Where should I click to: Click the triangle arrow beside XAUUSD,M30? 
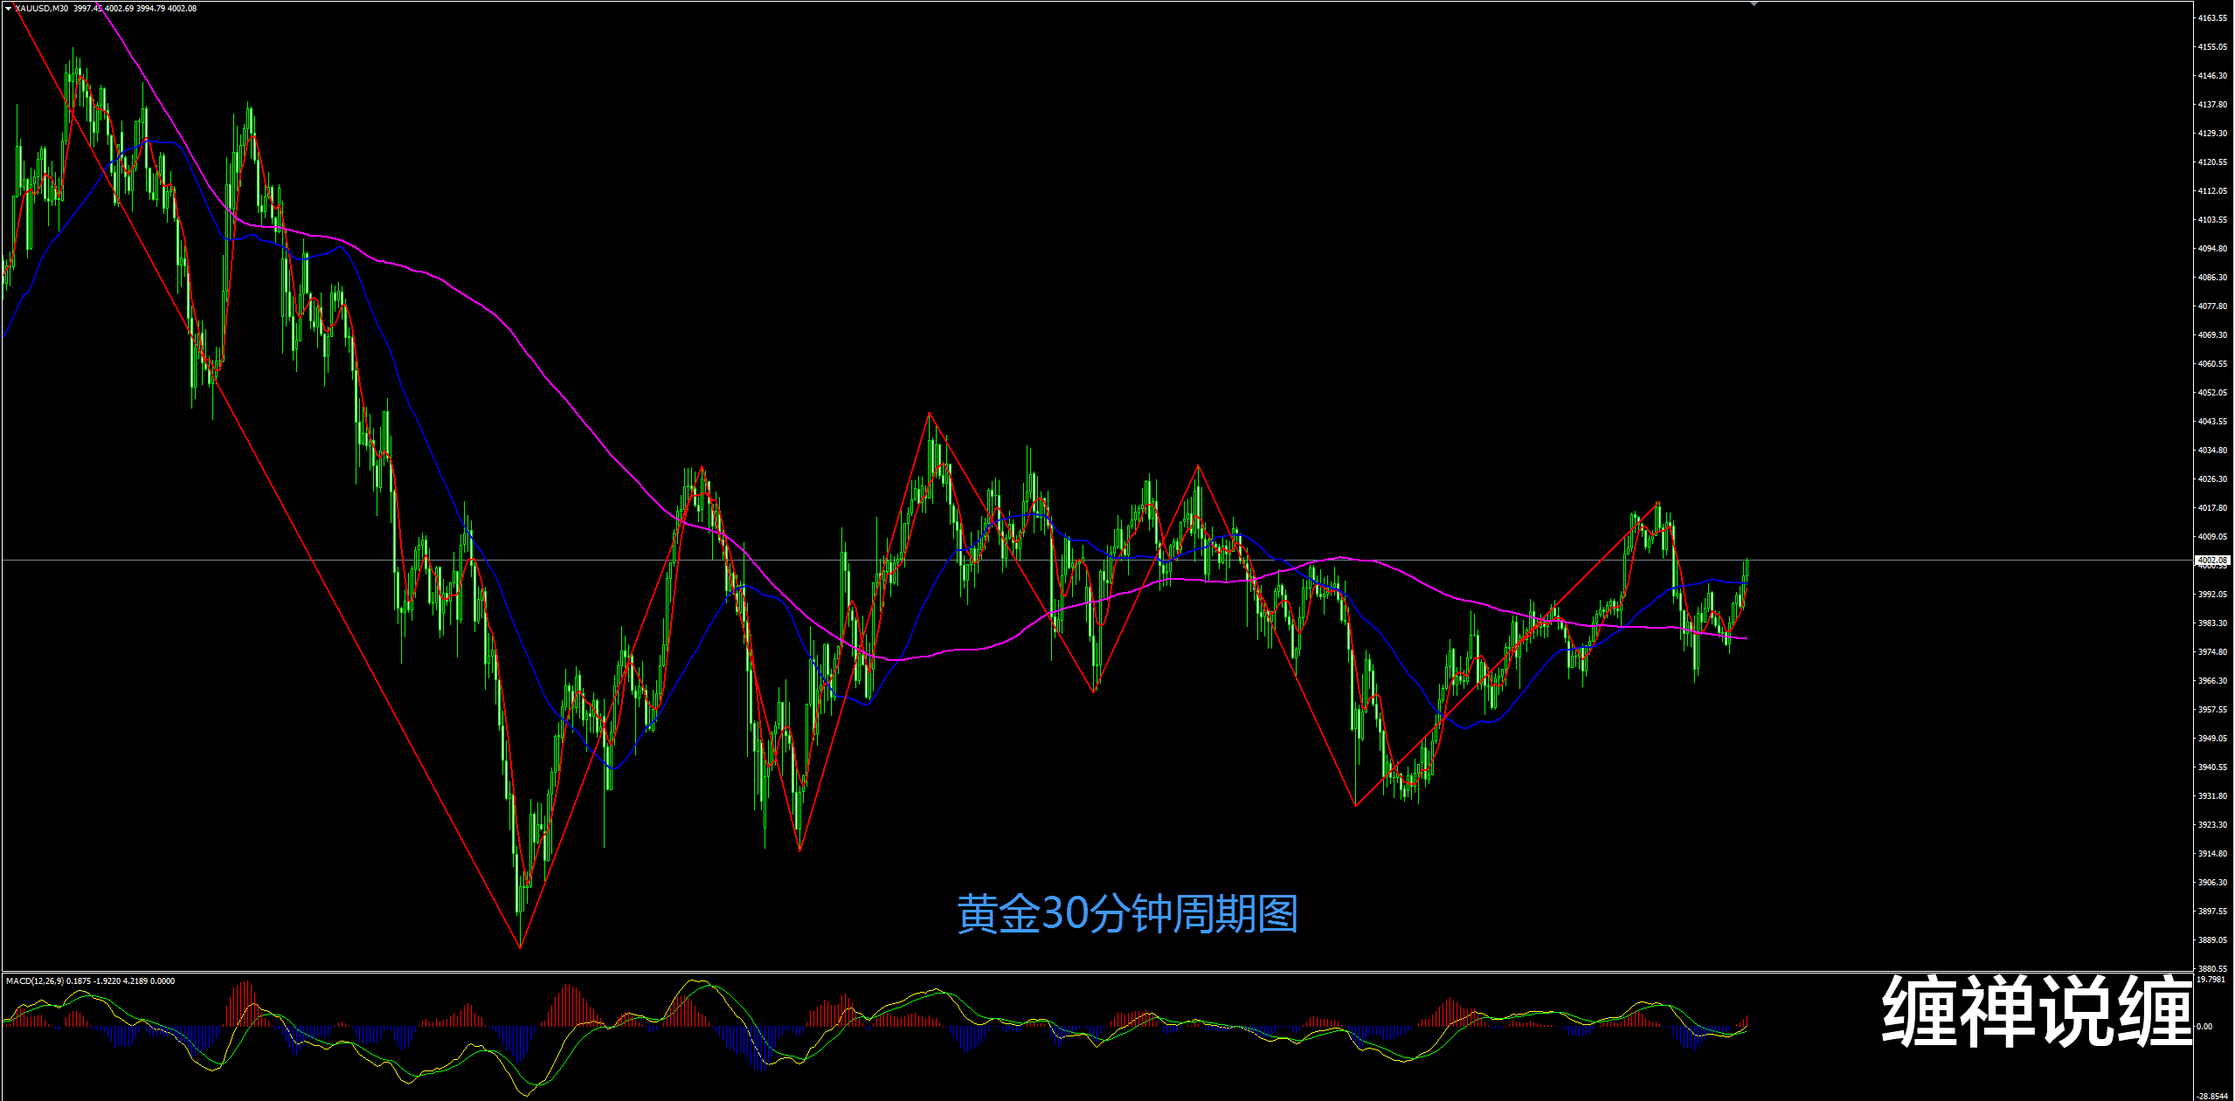(8, 9)
